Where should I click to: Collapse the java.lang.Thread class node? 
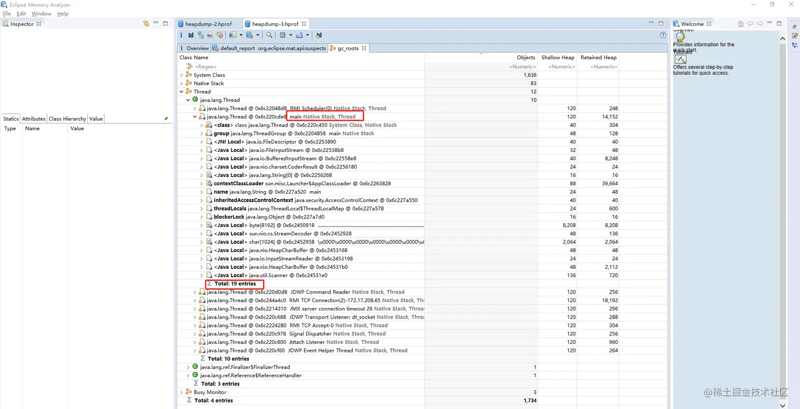tap(188, 100)
